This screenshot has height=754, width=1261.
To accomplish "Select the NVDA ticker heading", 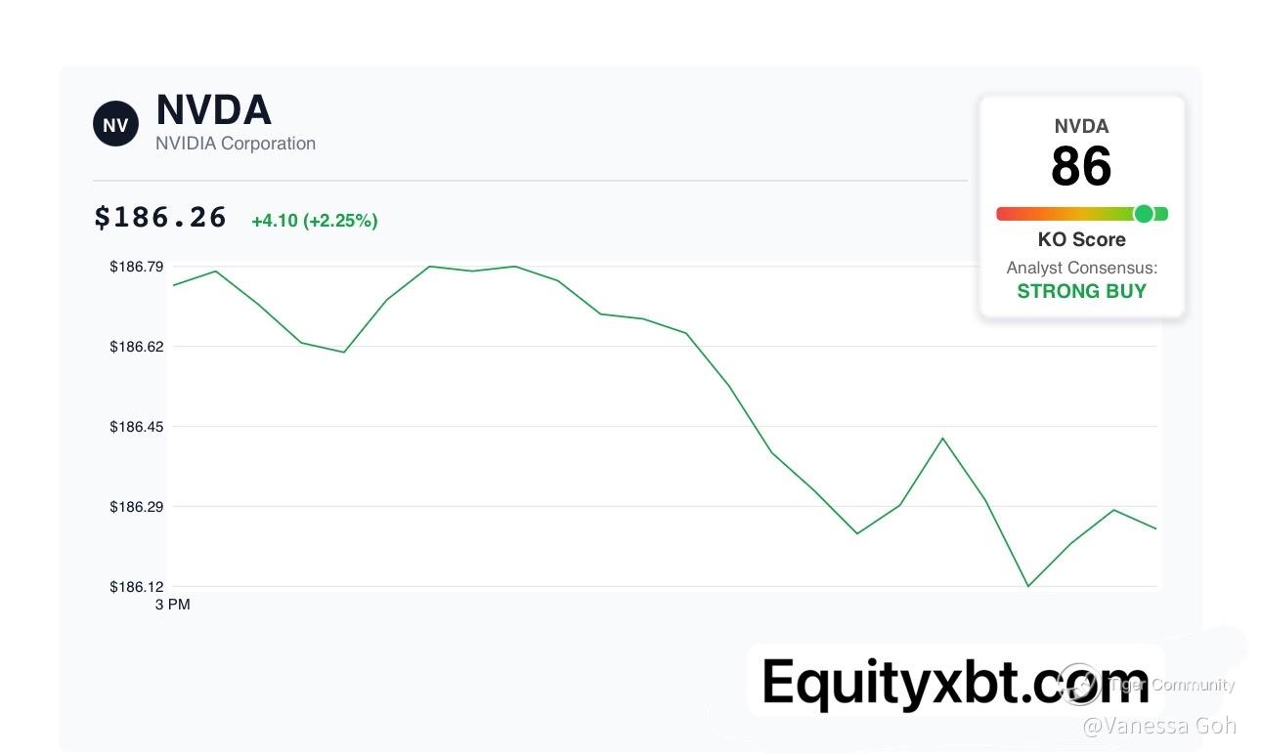I will [213, 110].
